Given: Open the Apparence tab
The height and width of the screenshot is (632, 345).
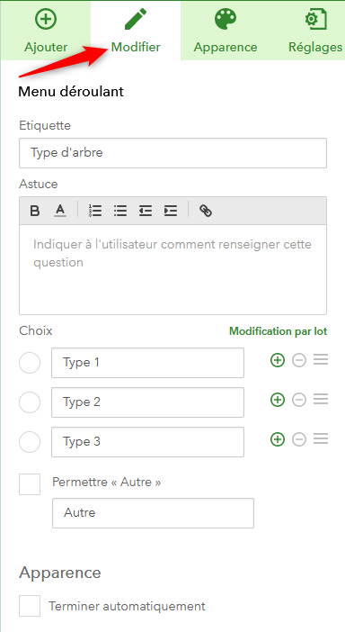Looking at the screenshot, I should tap(226, 31).
